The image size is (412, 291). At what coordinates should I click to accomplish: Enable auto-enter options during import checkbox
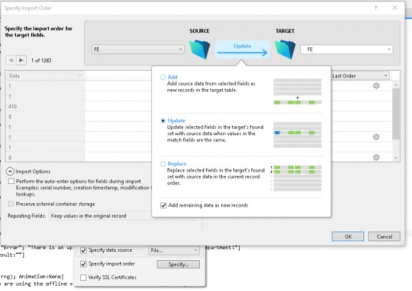11,181
